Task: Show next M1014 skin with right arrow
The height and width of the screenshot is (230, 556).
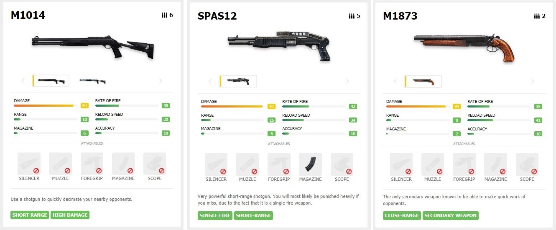Action: [x=161, y=81]
